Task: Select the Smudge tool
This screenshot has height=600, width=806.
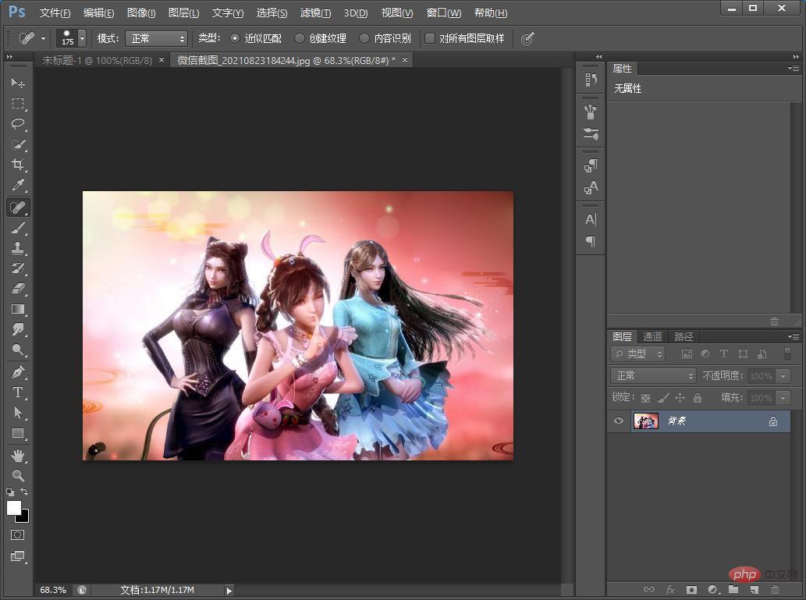Action: pyautogui.click(x=18, y=329)
